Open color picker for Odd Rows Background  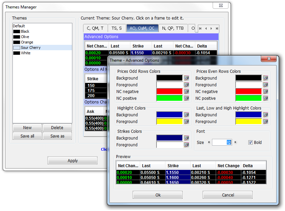(186, 78)
